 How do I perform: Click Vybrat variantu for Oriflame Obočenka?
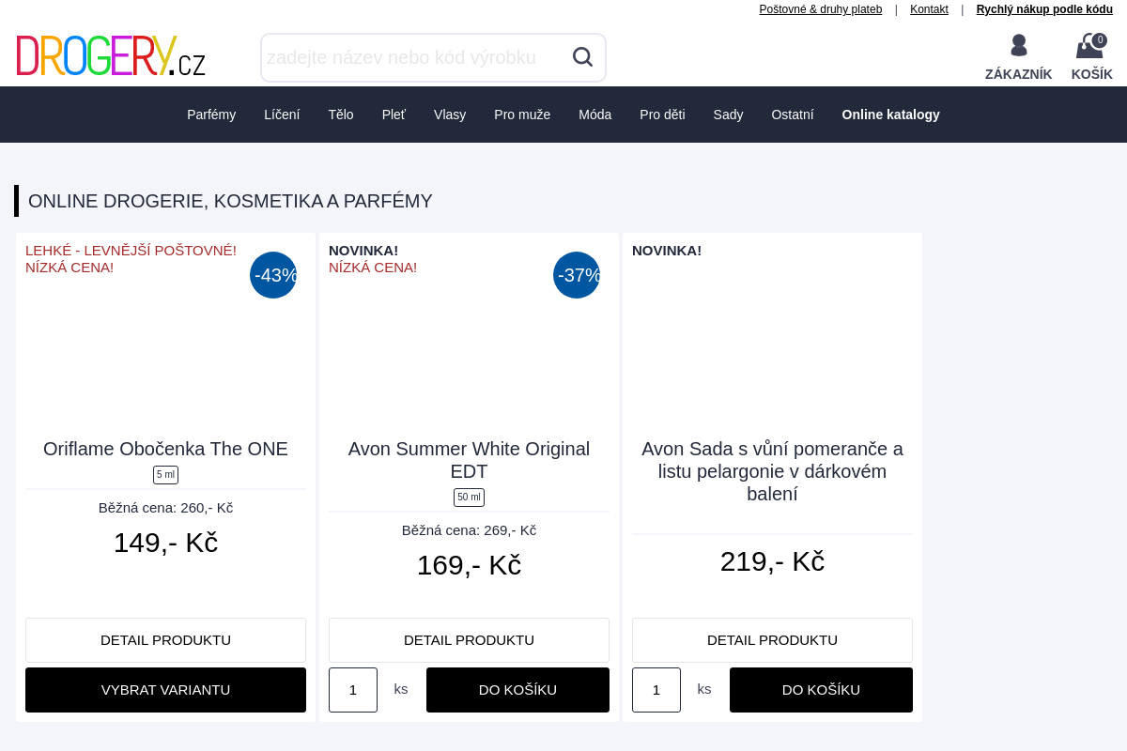pos(165,690)
